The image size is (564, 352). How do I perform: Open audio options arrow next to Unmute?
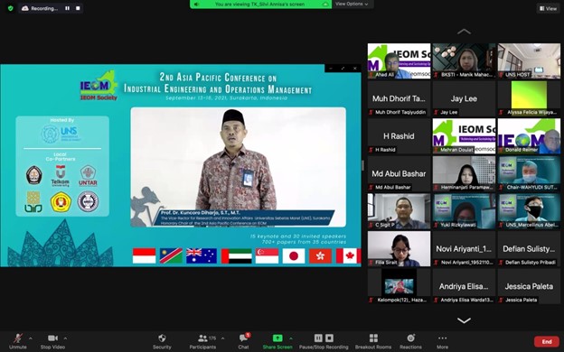click(x=31, y=338)
